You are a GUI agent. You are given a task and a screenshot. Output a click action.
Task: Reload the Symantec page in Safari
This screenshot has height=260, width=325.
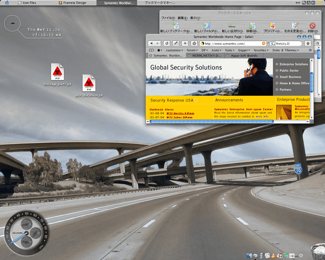tap(167, 43)
